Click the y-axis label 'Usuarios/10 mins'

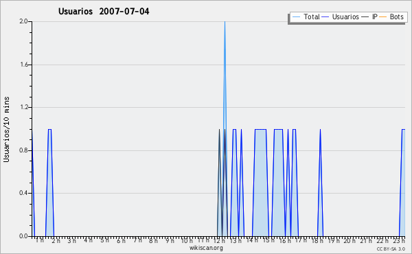click(7, 130)
